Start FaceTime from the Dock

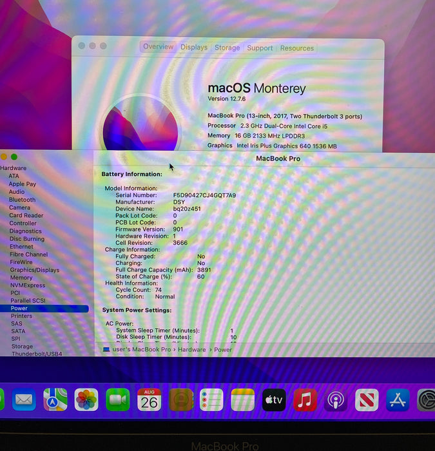pos(118,399)
